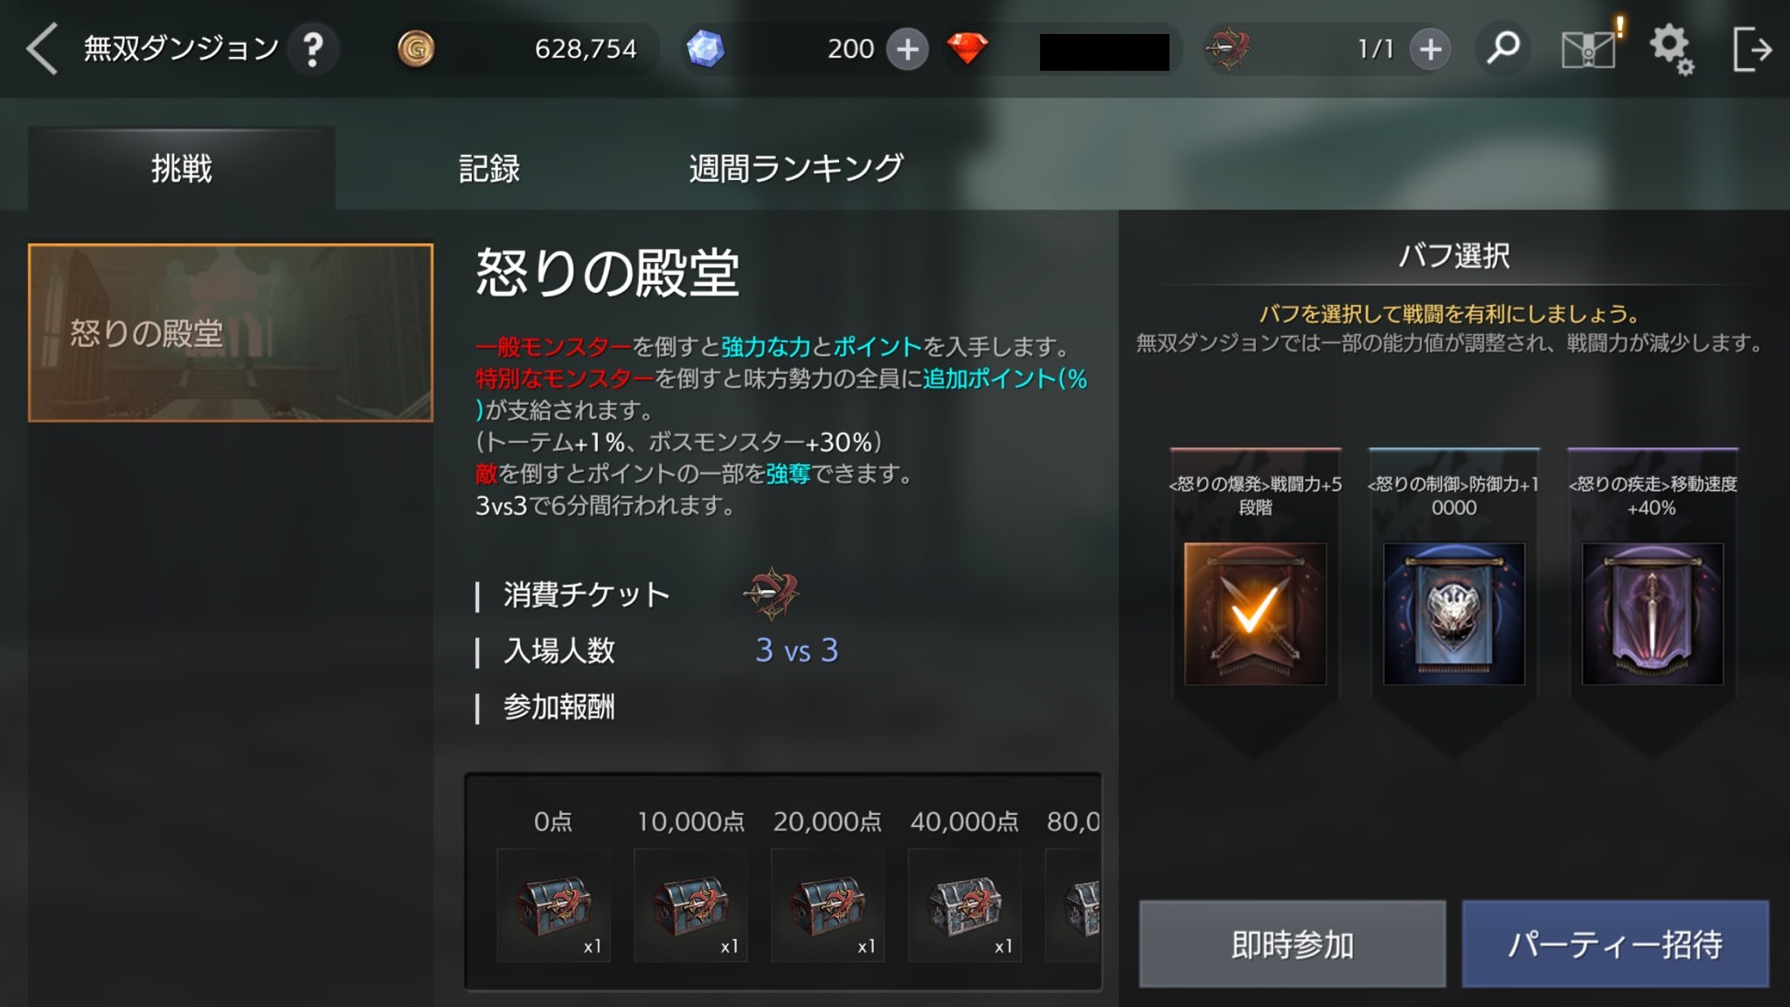Tap the 40,000点 reward chest

coord(965,905)
